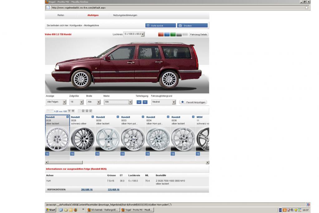This screenshot has width=319, height=213.
Task: Select Rondell 0030 rim thumbnail
Action: (x=108, y=139)
